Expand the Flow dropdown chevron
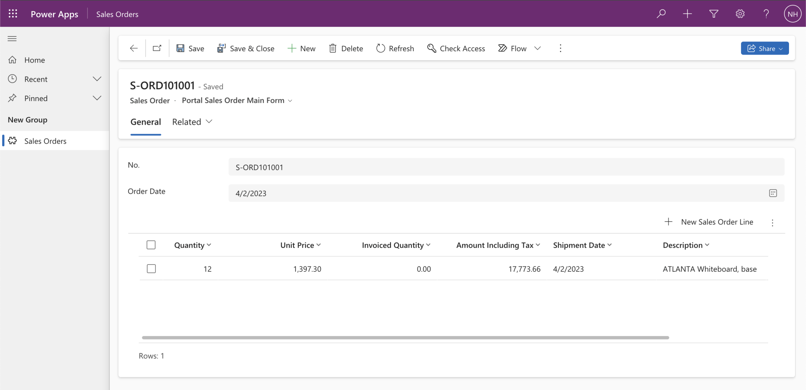Viewport: 806px width, 390px height. tap(538, 48)
